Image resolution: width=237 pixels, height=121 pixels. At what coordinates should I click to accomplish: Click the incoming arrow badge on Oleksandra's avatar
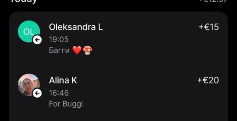tap(37, 40)
